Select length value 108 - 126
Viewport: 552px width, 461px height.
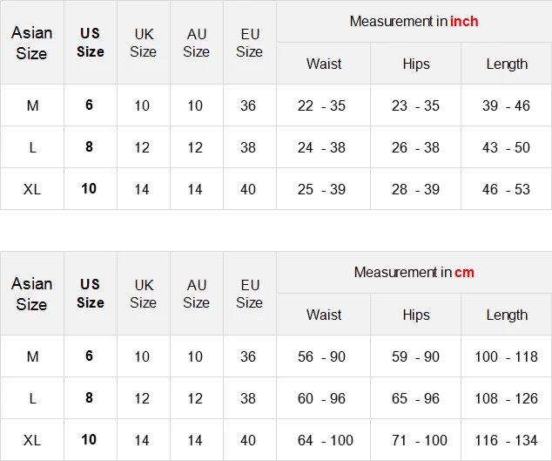click(506, 398)
